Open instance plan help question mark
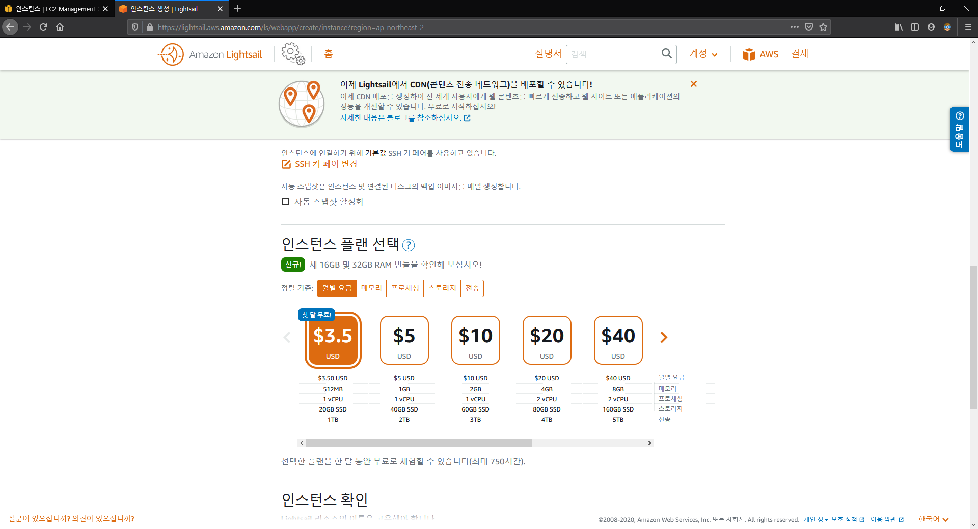 pos(409,245)
